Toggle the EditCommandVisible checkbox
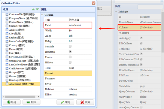The width and height of the screenshot is (164, 109). point(141,59)
